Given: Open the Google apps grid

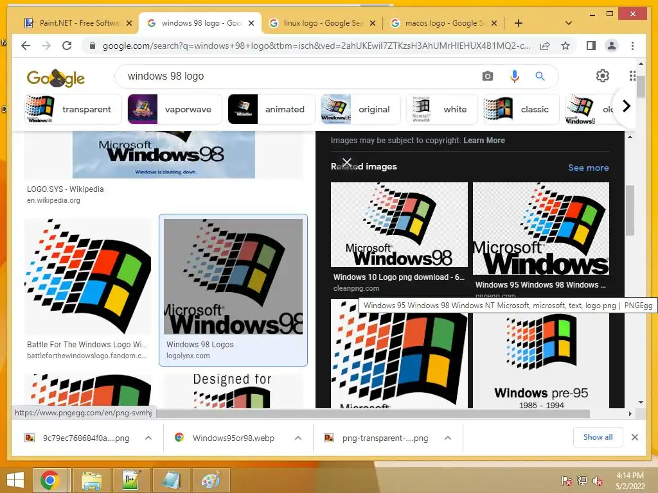Looking at the screenshot, I should click(632, 76).
